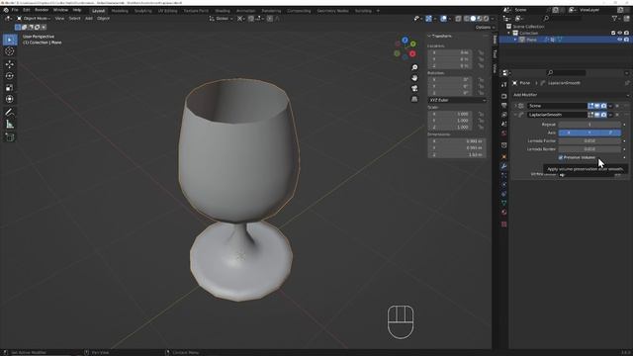Toggle LaplacianSmooth modifier render camera icon
Screen dimensions: 633x356
point(603,115)
